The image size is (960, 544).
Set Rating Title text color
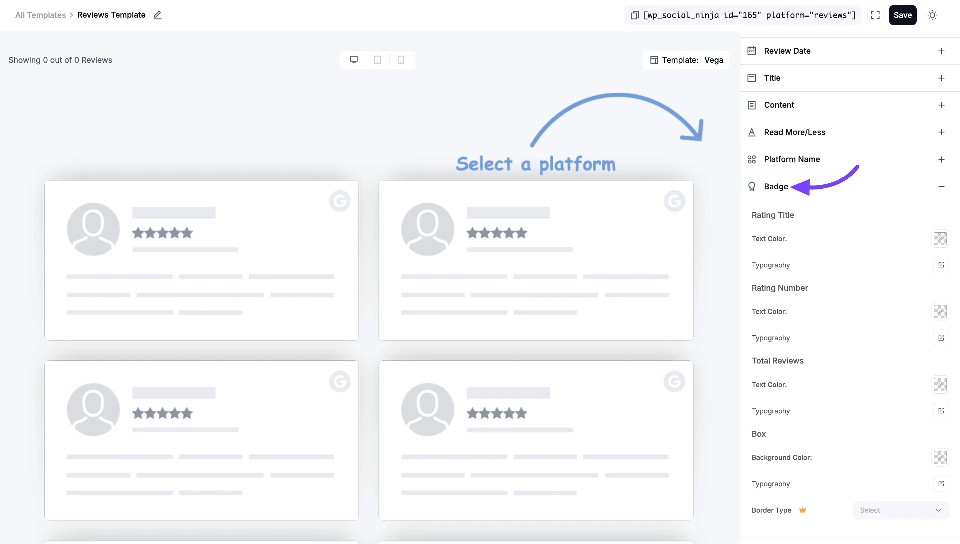(940, 238)
